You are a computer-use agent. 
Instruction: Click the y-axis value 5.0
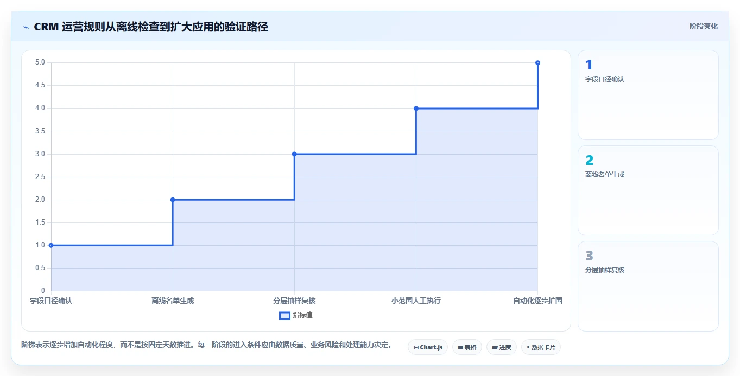(40, 62)
